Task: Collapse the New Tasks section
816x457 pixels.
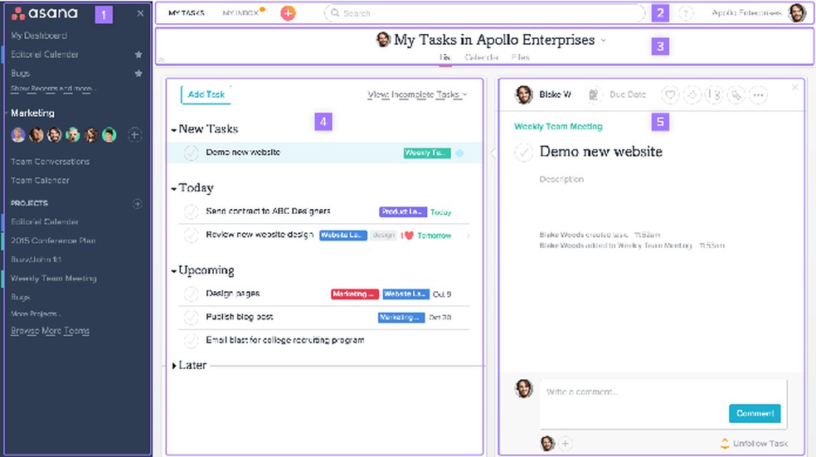Action: click(x=174, y=129)
